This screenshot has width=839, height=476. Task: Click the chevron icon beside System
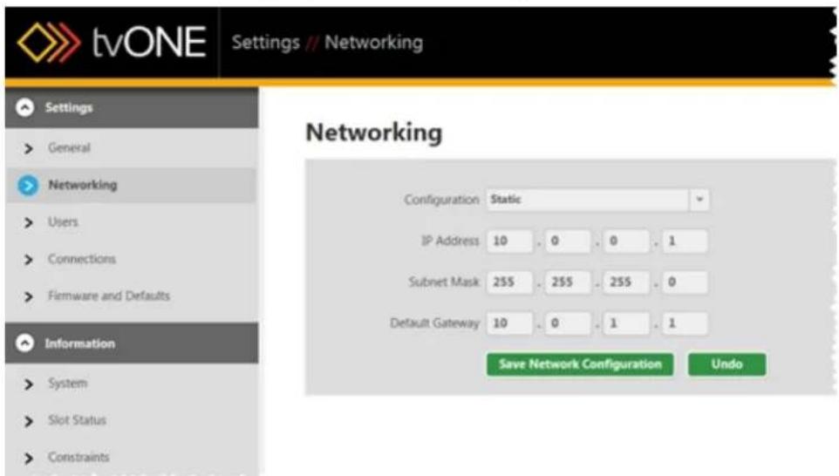(x=29, y=384)
